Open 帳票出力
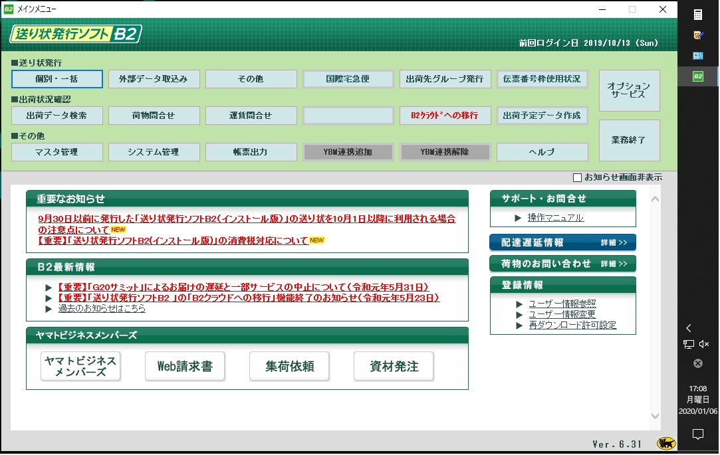720x455 pixels. pos(251,152)
